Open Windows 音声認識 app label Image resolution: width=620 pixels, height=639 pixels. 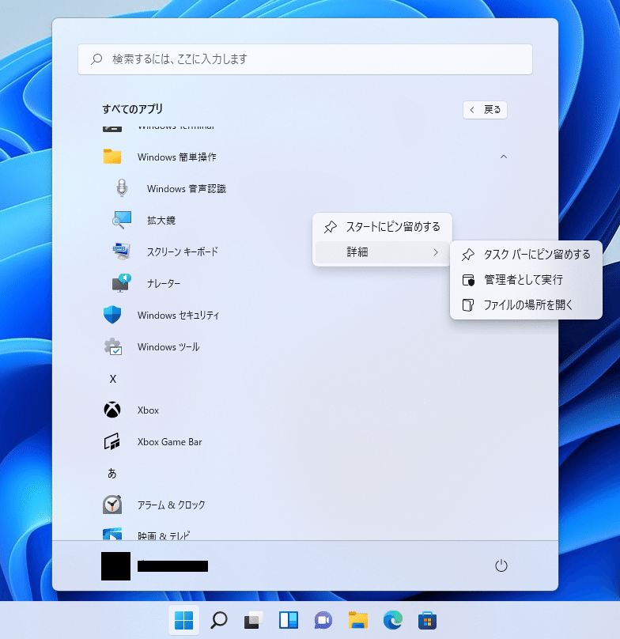click(187, 189)
